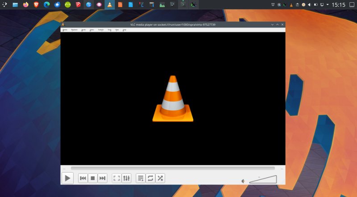The image size is (357, 197).
Task: Open the Playback menu
Action: pos(74,30)
